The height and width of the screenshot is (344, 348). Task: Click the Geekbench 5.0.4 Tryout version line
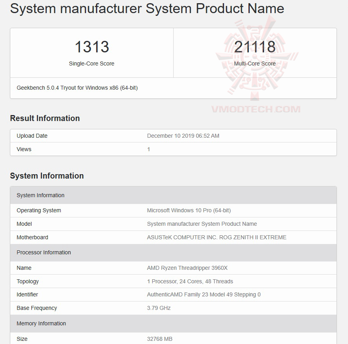pyautogui.click(x=77, y=88)
